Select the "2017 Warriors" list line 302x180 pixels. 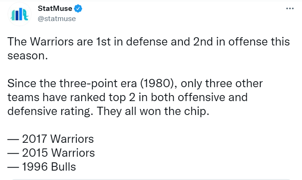click(51, 139)
